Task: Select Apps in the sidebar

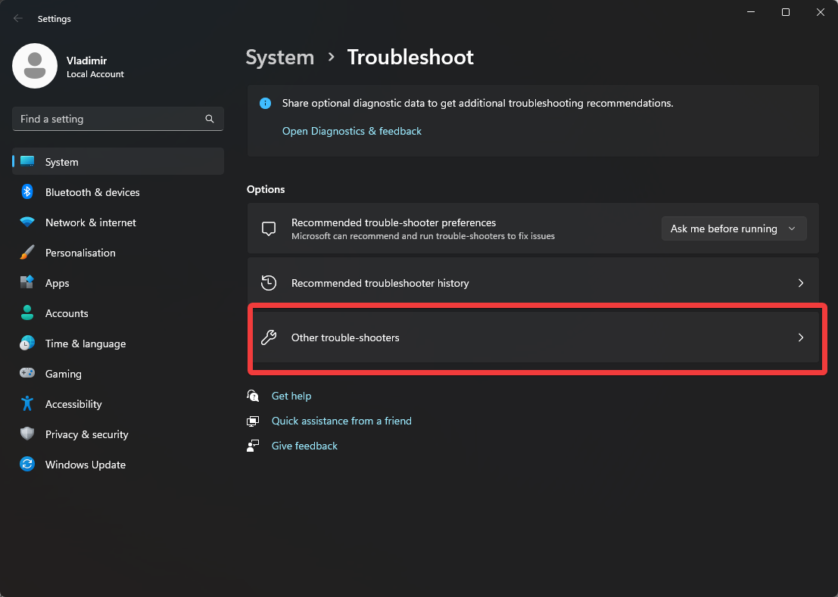Action: click(x=58, y=283)
